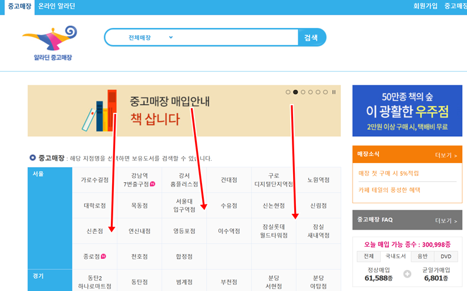This screenshot has height=291, width=467.
Task: Open the 잠실 새내역점 store
Action: coord(318,231)
